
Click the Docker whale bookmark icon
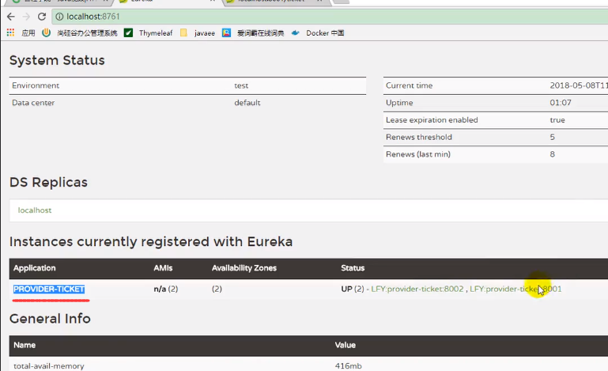[x=296, y=33]
